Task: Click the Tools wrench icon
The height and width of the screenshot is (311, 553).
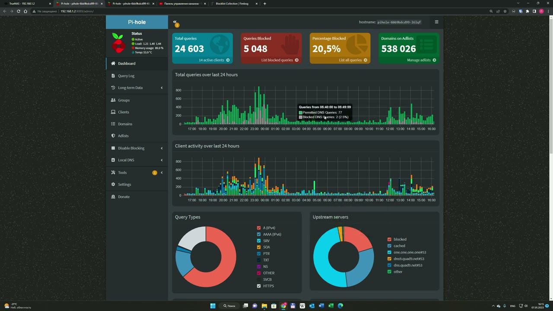Action: coord(113,172)
